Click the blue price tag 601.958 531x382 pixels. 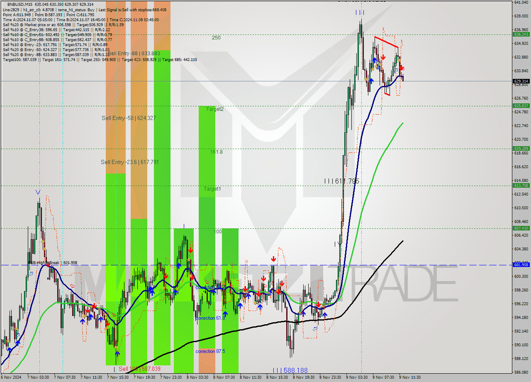[521, 264]
